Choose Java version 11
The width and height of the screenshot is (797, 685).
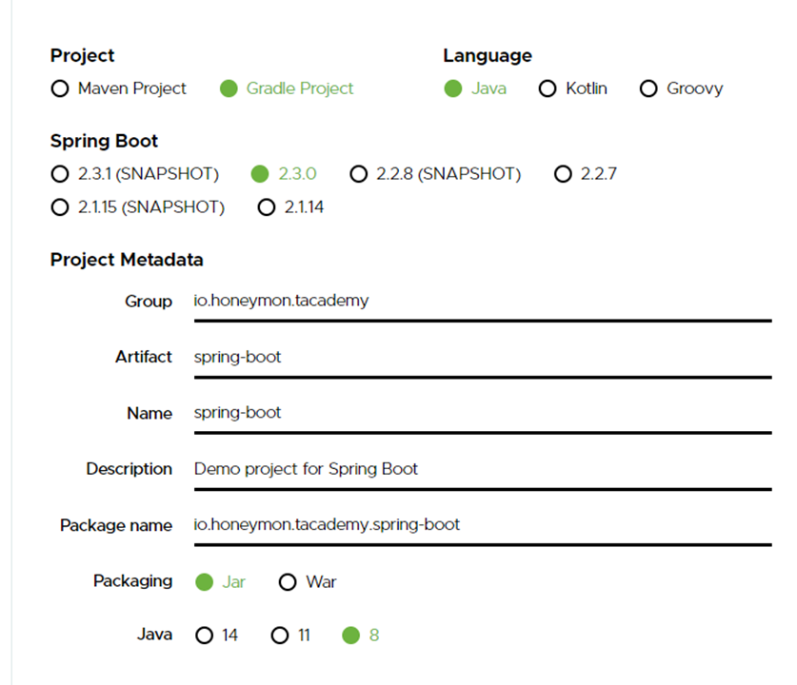[280, 636]
